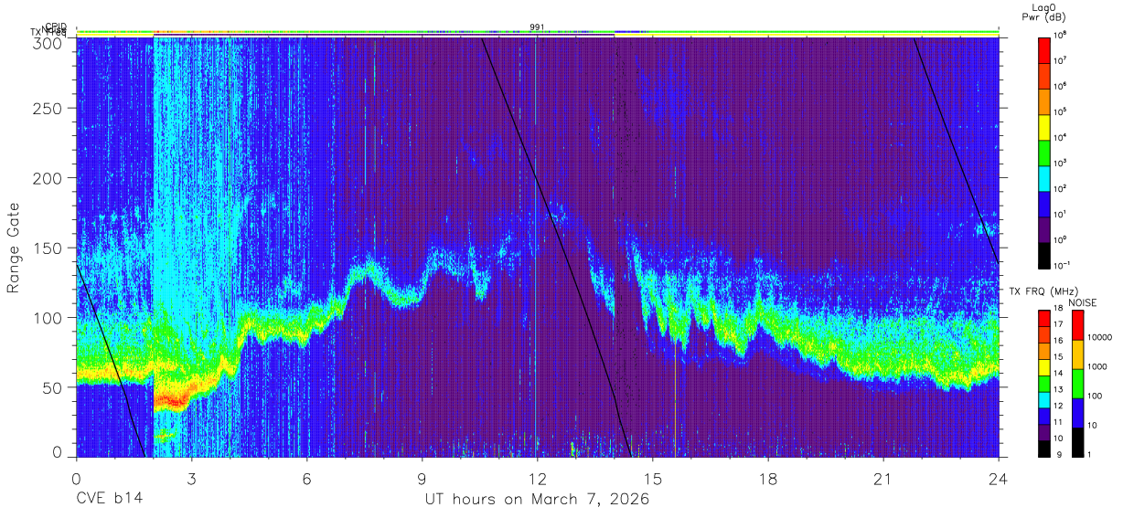Click the '9' tick on the UT hours axis
The image size is (1123, 518).
(422, 477)
